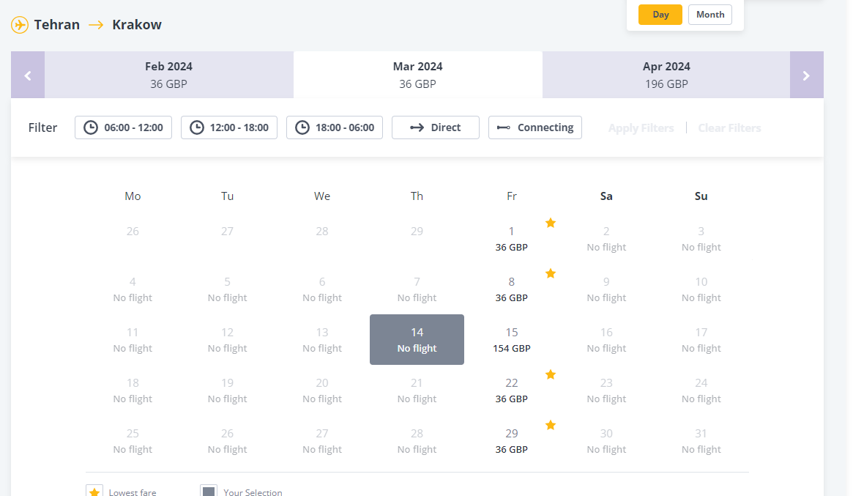853x496 pixels.
Task: Click Apply Filters
Action: coord(641,128)
